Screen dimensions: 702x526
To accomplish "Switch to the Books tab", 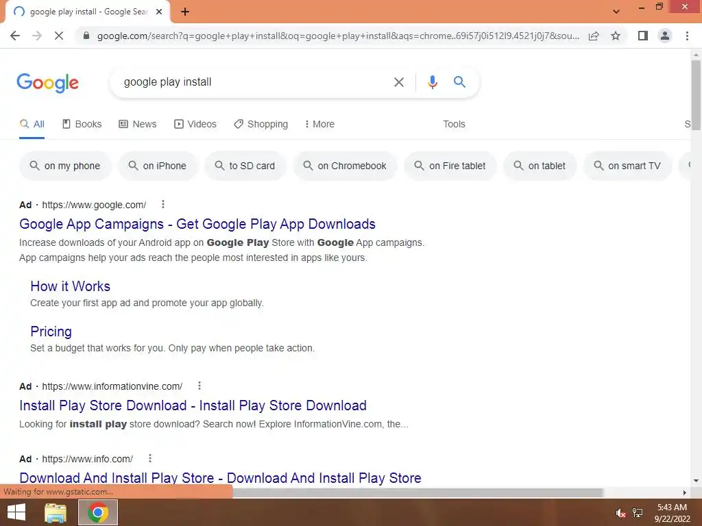I will click(x=82, y=125).
